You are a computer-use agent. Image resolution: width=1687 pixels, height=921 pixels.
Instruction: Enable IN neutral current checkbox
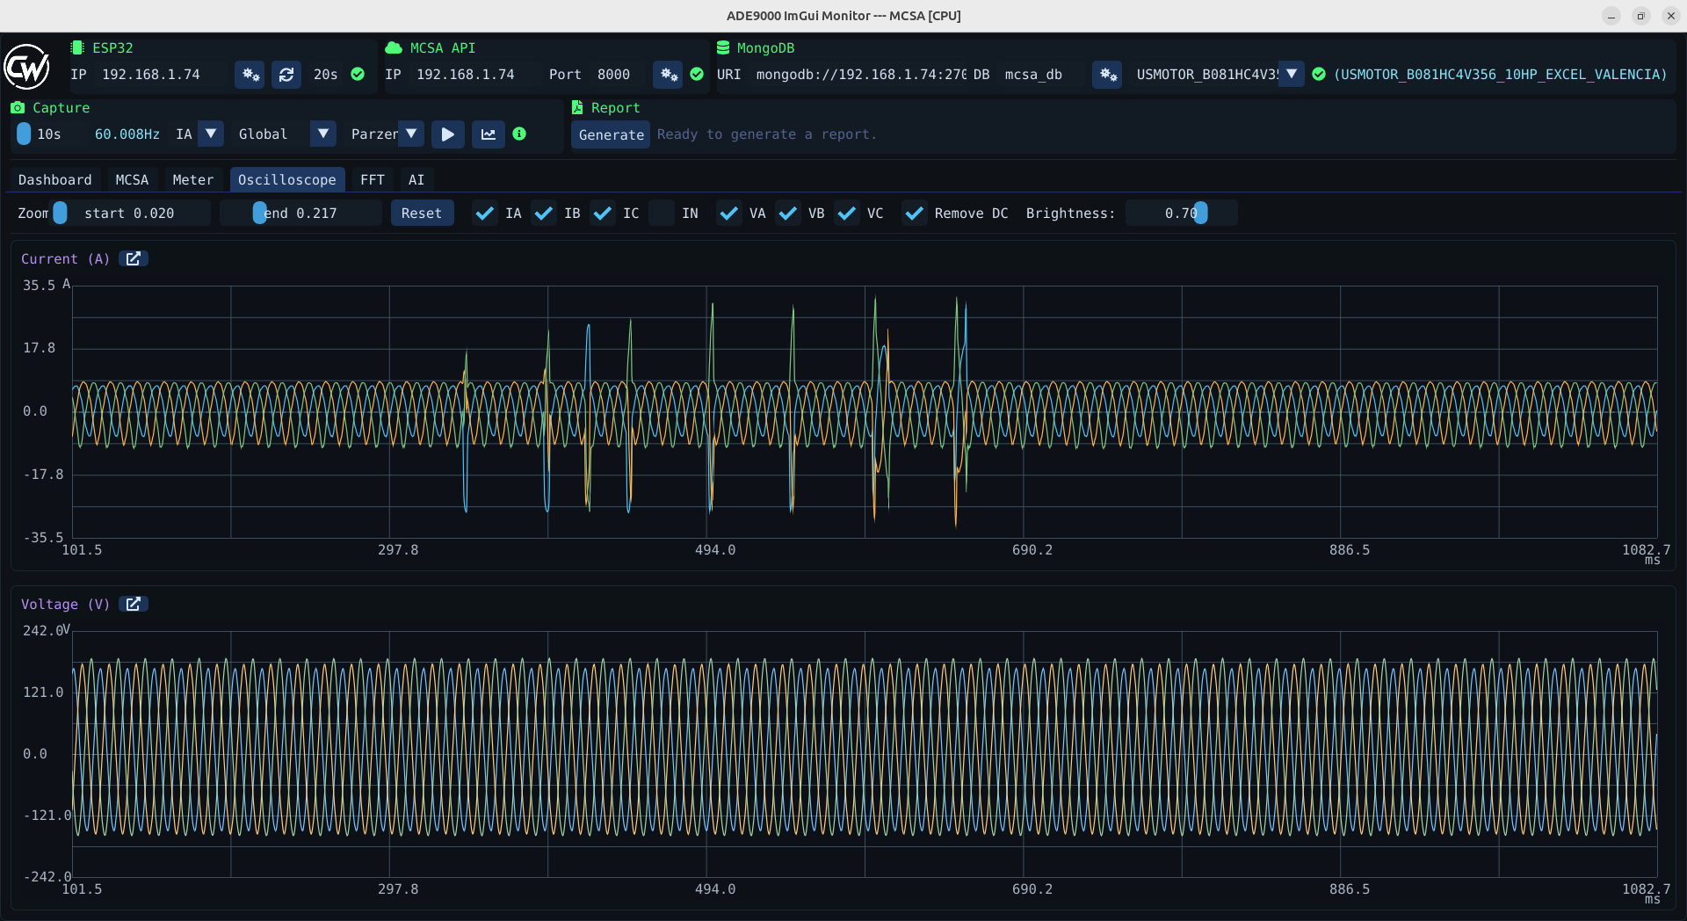(662, 214)
